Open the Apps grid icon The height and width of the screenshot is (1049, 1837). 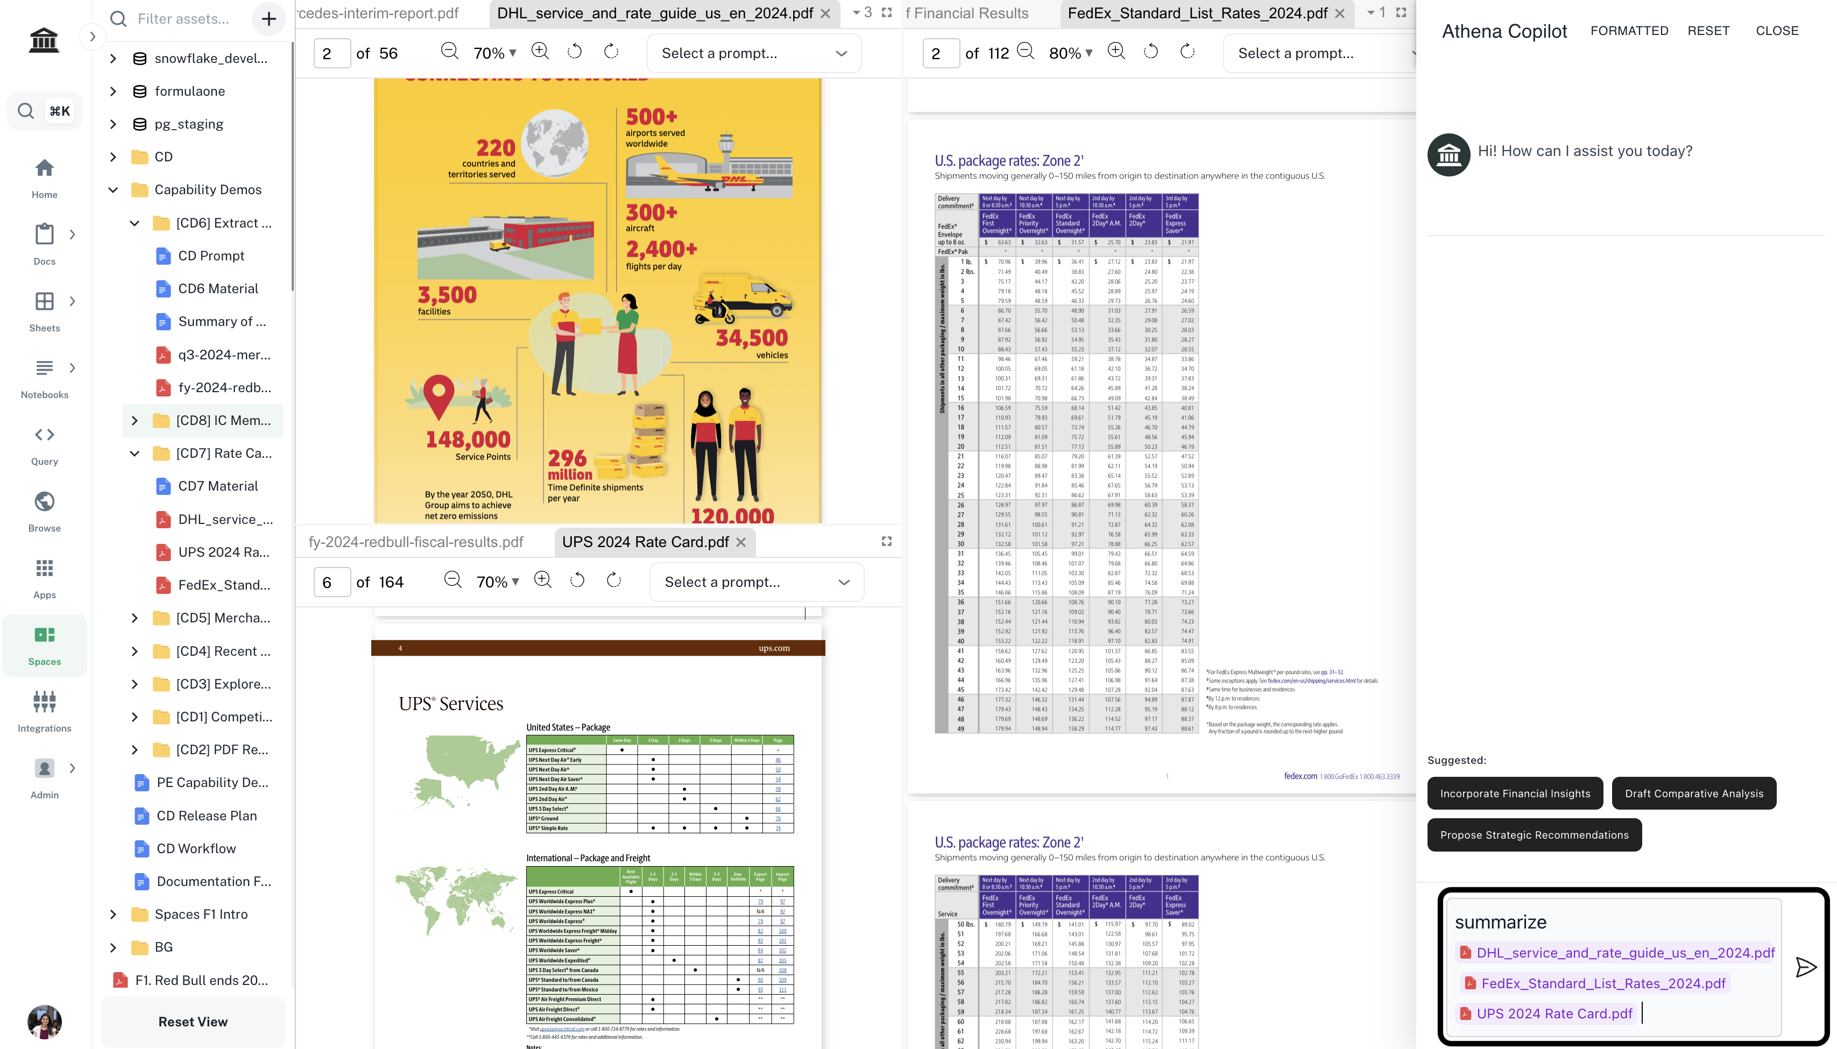44,569
